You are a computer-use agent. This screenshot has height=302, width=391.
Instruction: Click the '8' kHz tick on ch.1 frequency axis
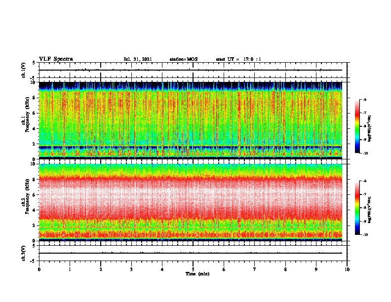coord(35,98)
